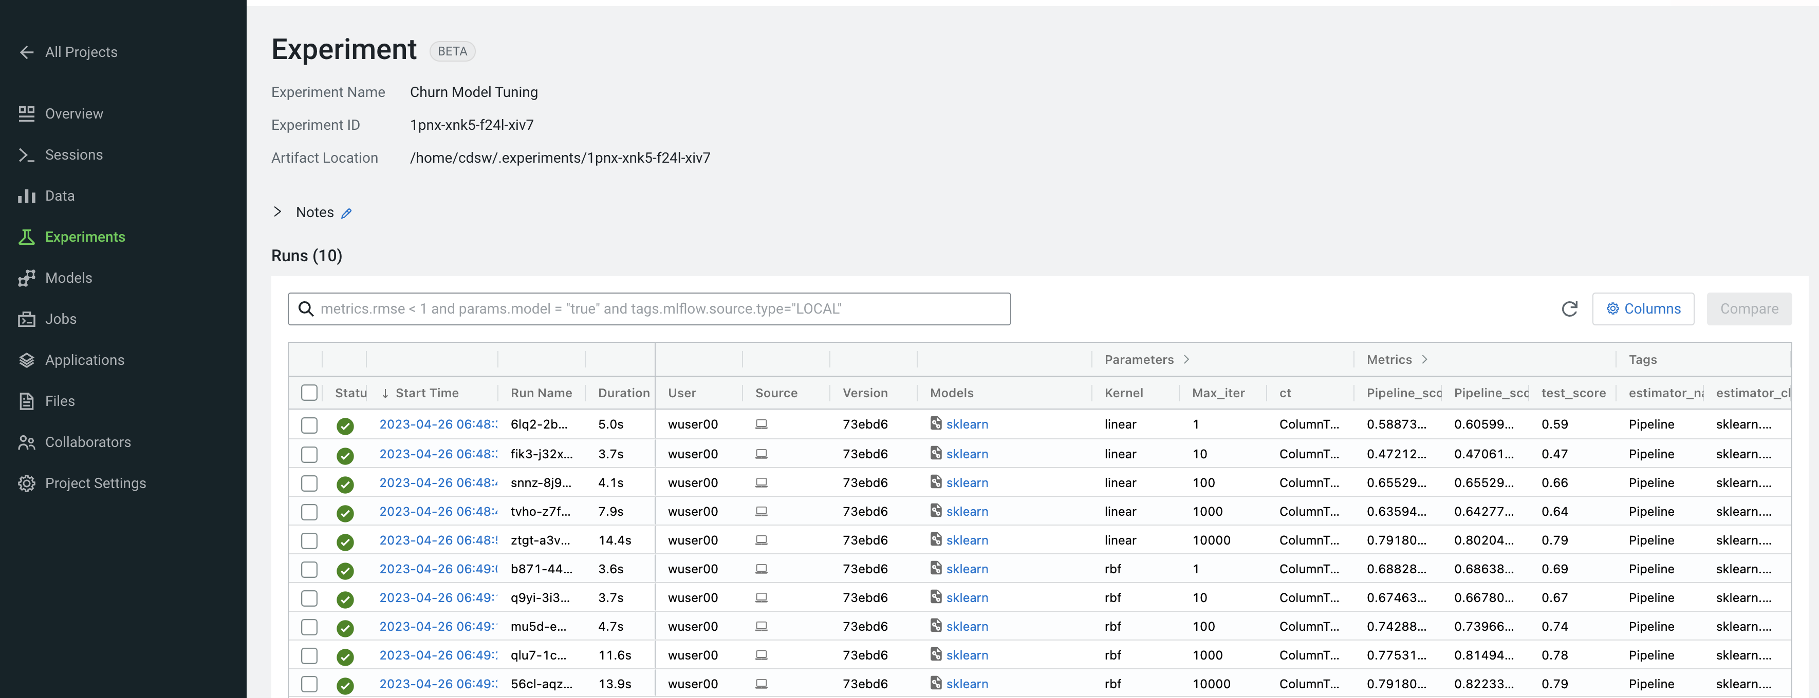1819x698 pixels.
Task: Select checkbox for run 6lq2-2b
Action: tap(309, 425)
